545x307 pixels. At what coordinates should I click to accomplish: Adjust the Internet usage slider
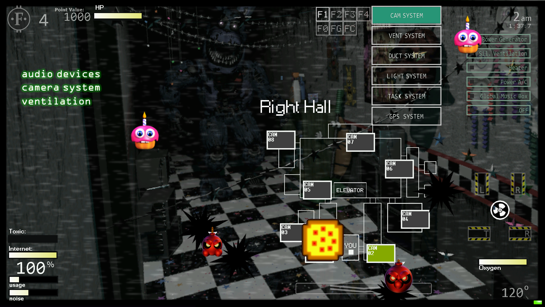(x=33, y=255)
